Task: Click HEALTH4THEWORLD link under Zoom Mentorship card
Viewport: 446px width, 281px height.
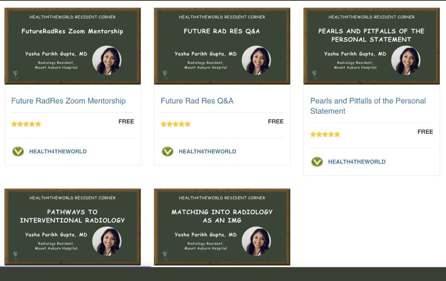Action: tap(58, 151)
